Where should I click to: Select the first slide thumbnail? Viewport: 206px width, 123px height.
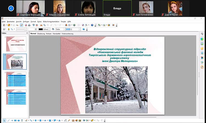pos(16,44)
